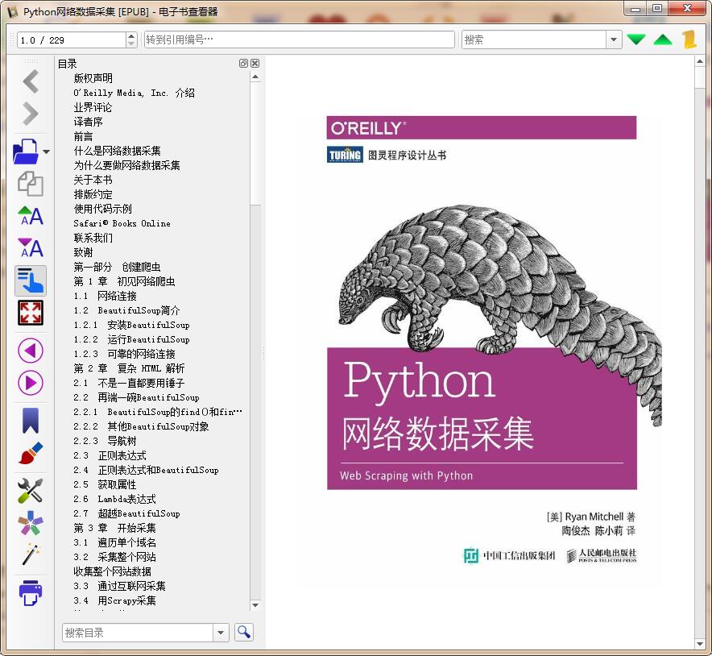Jump to 译者序 section
The width and height of the screenshot is (712, 656).
click(x=88, y=122)
